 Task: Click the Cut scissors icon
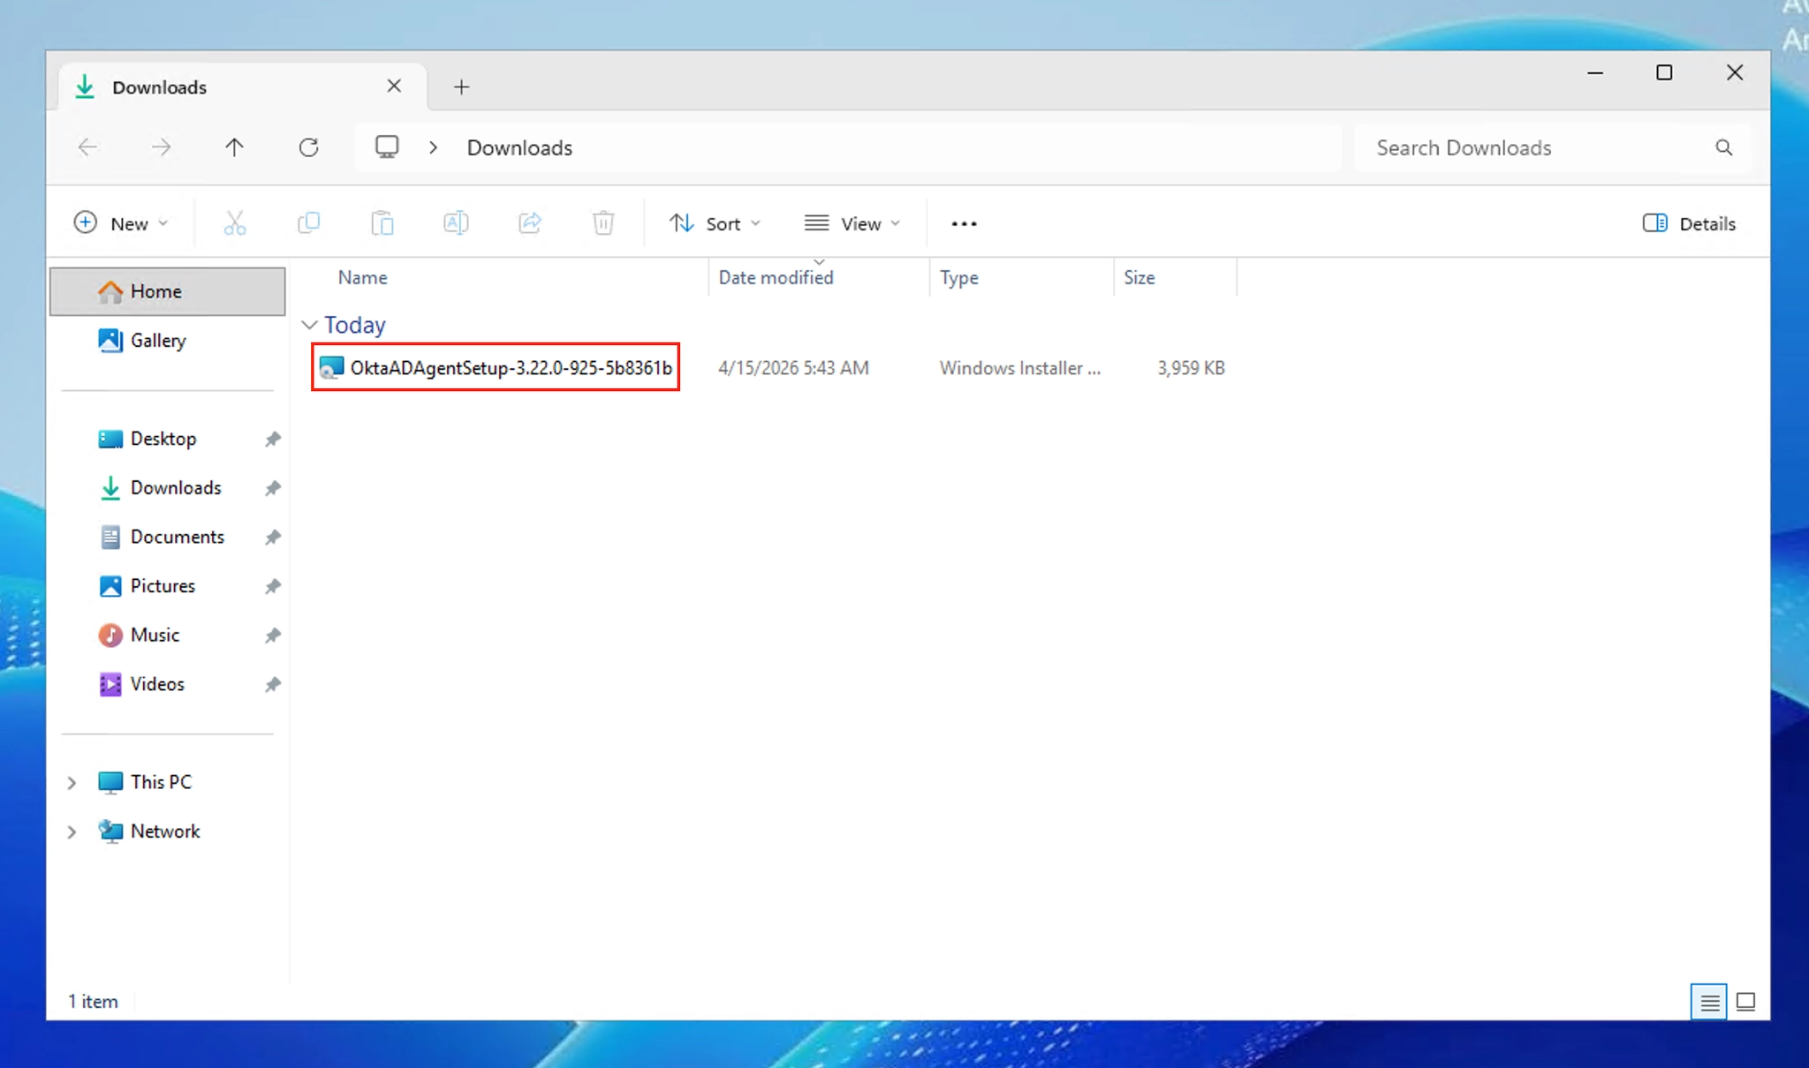click(235, 223)
